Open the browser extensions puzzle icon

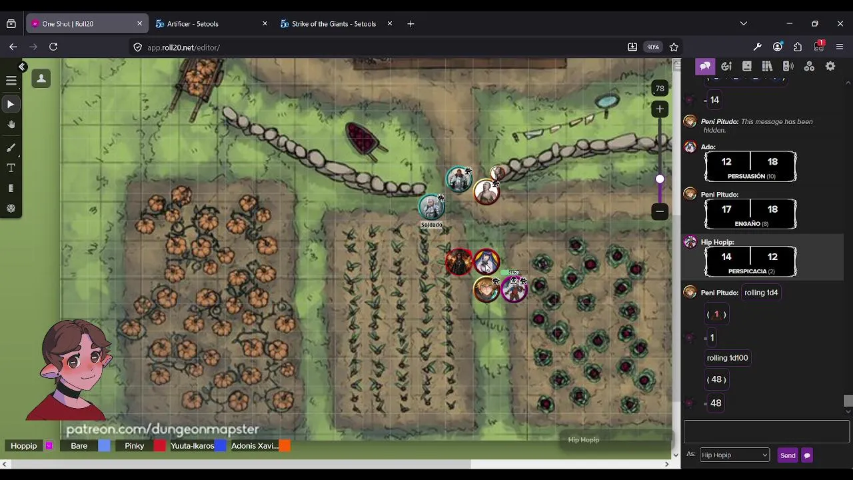(x=798, y=47)
